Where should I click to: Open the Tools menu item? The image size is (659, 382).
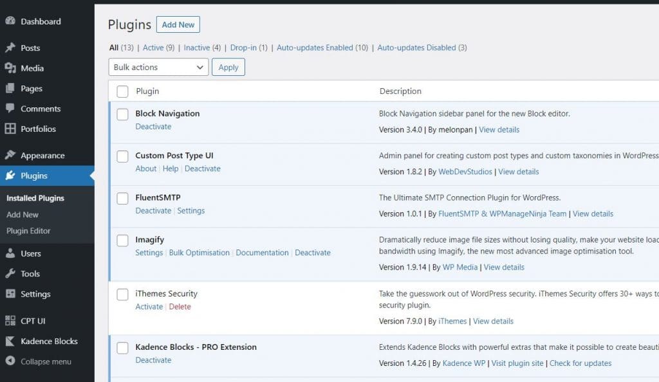[30, 274]
